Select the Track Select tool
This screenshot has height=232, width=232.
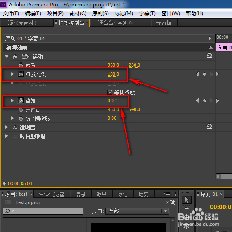[x=186, y=208]
